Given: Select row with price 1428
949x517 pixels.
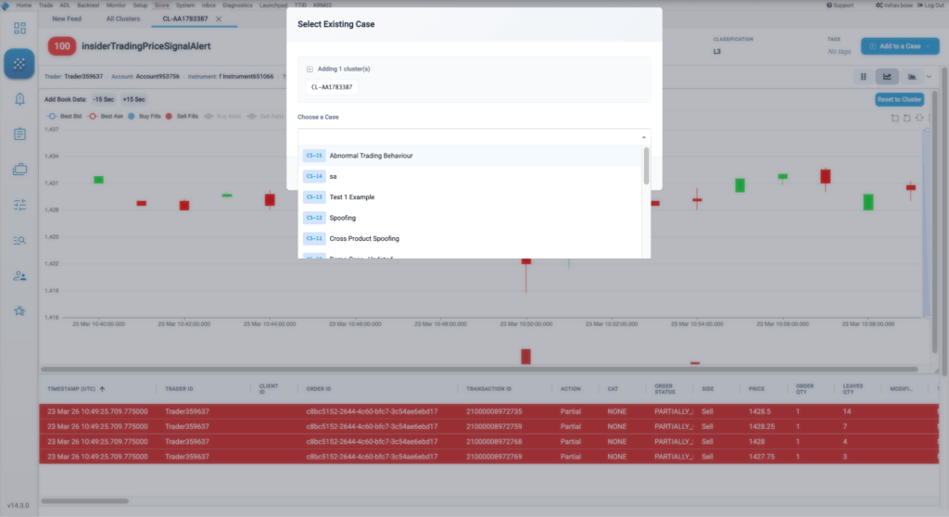Looking at the screenshot, I should click(489, 442).
